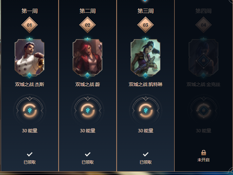
Task: Select the 第三周 heading
Action: click(145, 11)
